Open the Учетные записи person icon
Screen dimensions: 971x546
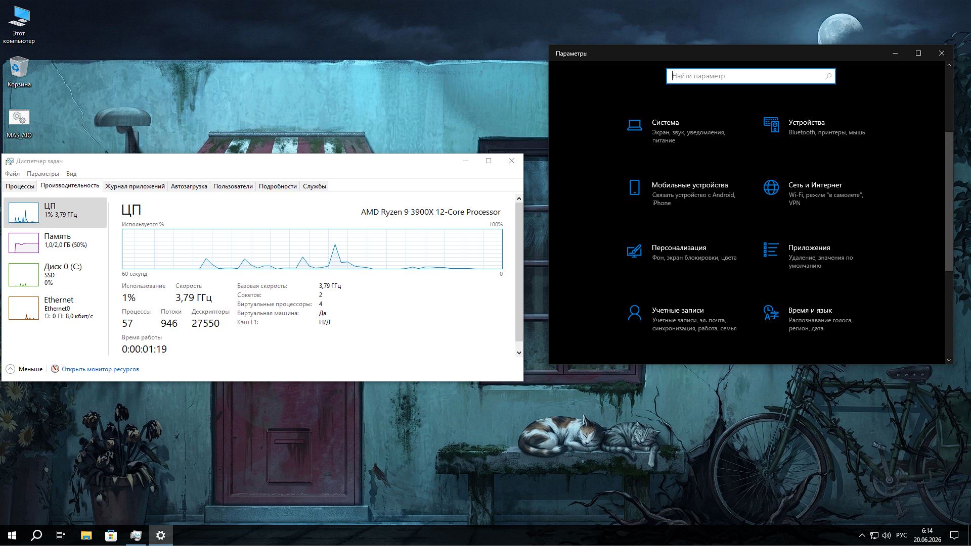(634, 313)
